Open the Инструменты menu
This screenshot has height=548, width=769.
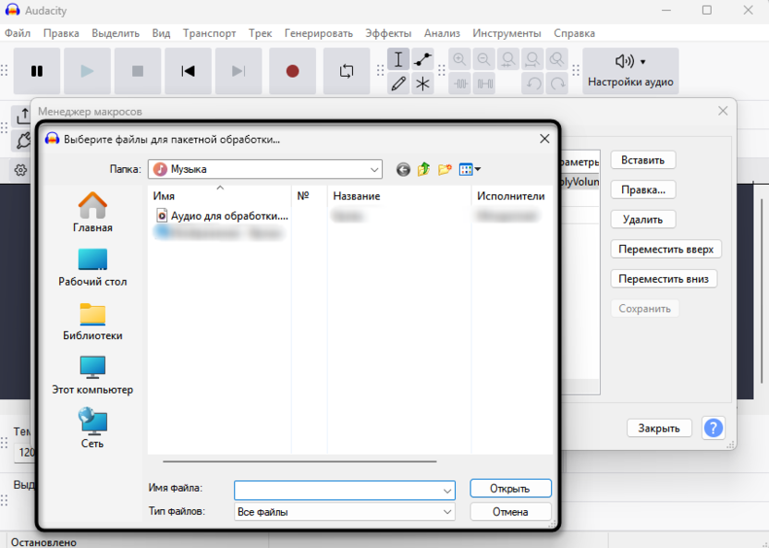tap(507, 33)
